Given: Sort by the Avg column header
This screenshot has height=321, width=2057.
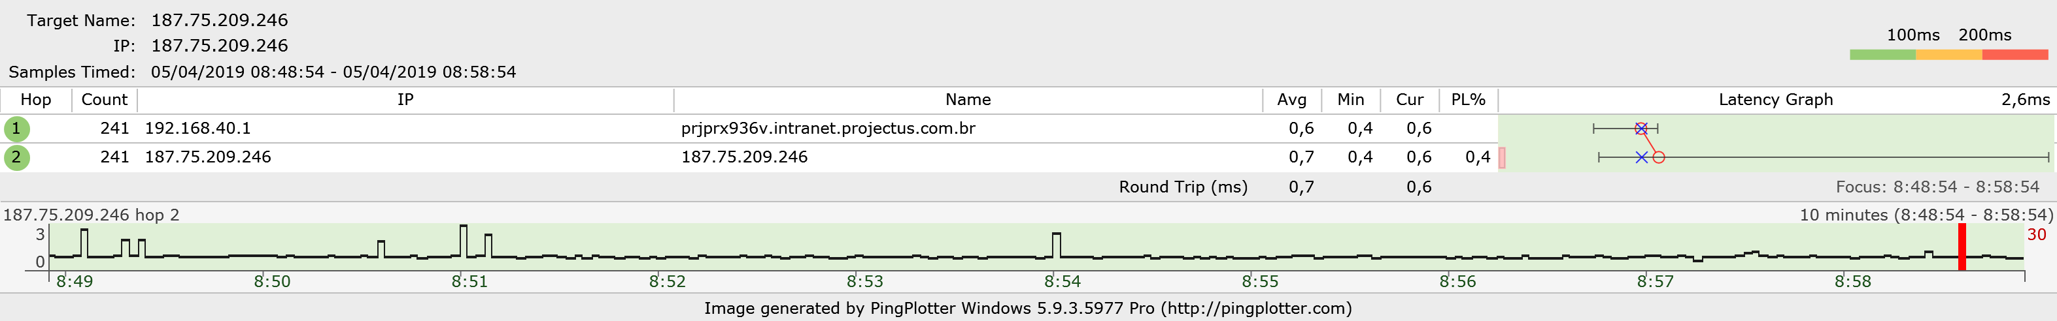Looking at the screenshot, I should point(1292,100).
